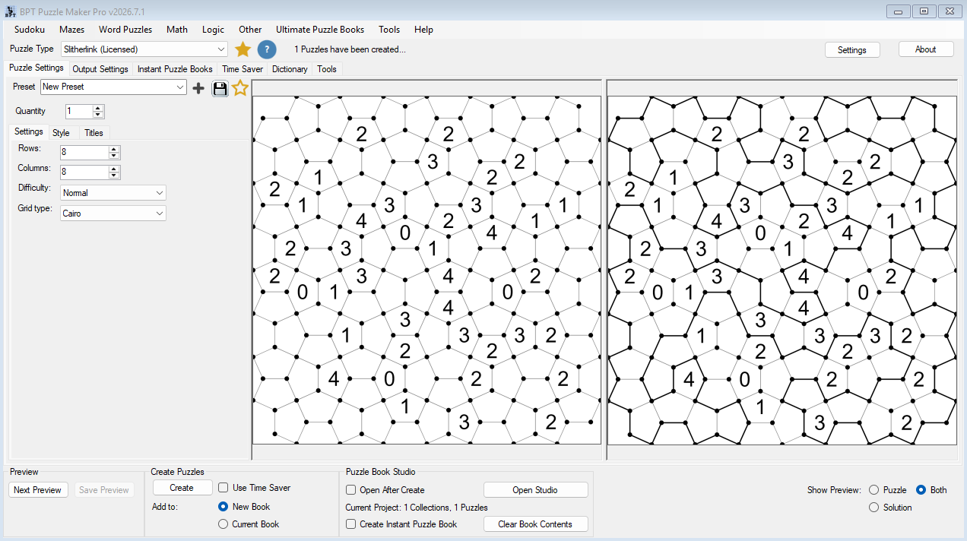Click the Next Preview button
The image size is (967, 541).
pos(37,490)
